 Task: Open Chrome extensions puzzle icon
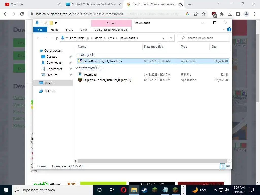[222, 14]
